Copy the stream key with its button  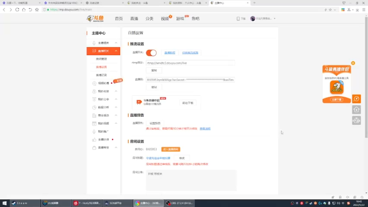point(154,87)
